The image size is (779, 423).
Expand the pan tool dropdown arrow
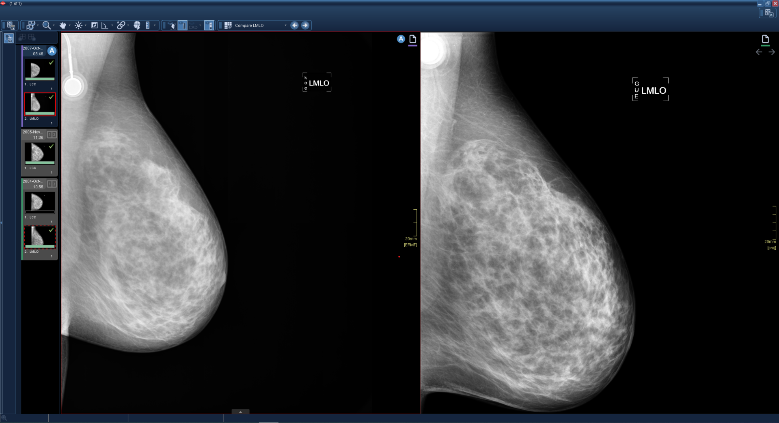click(x=69, y=26)
